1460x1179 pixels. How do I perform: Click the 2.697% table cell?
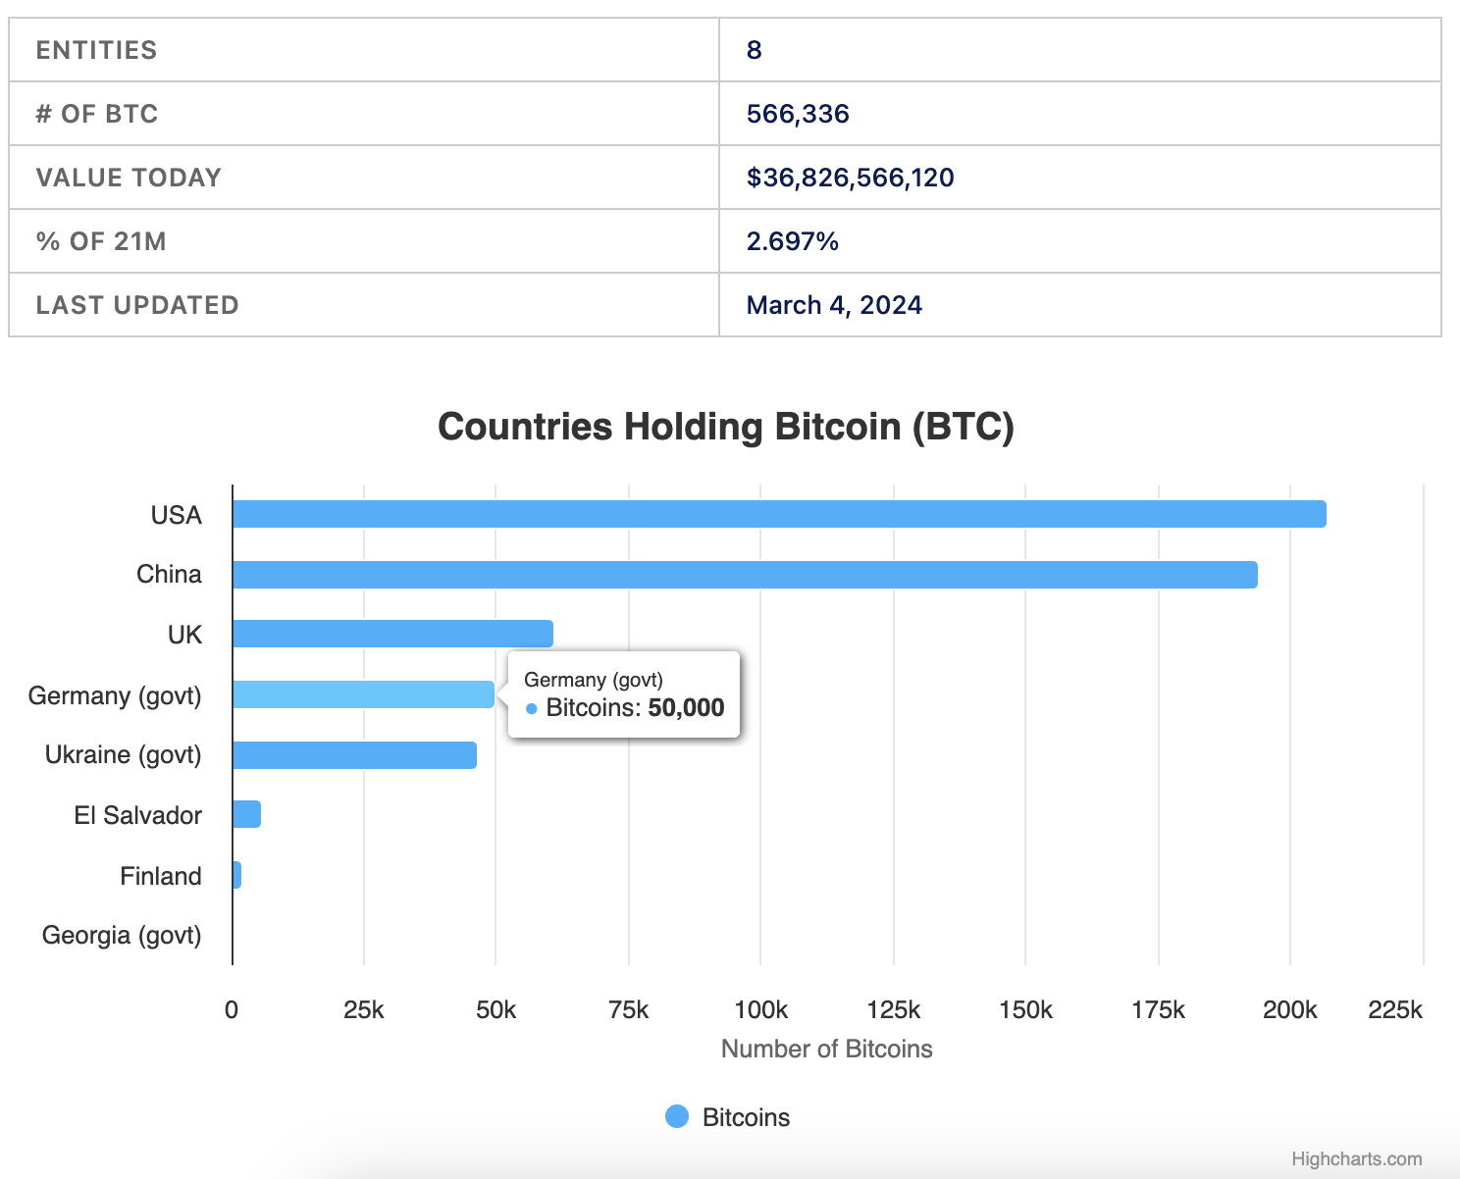pos(792,241)
